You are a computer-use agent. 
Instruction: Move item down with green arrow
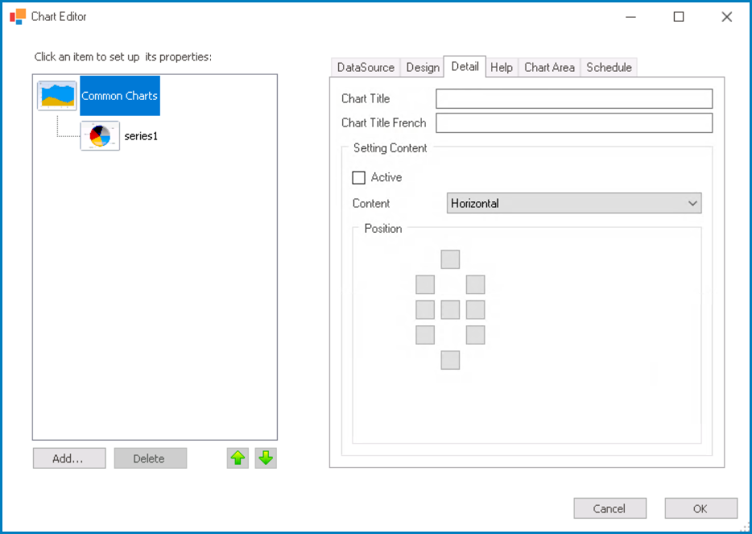coord(266,458)
